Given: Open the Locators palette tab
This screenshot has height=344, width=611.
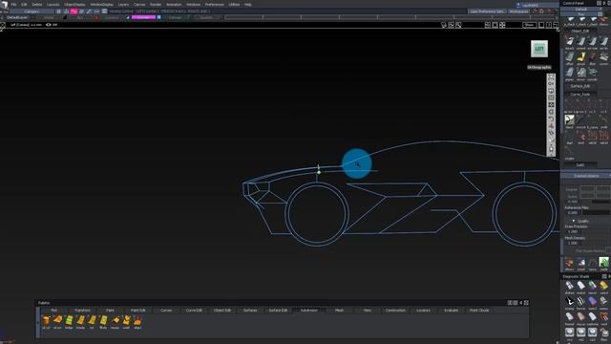Looking at the screenshot, I should [x=423, y=310].
